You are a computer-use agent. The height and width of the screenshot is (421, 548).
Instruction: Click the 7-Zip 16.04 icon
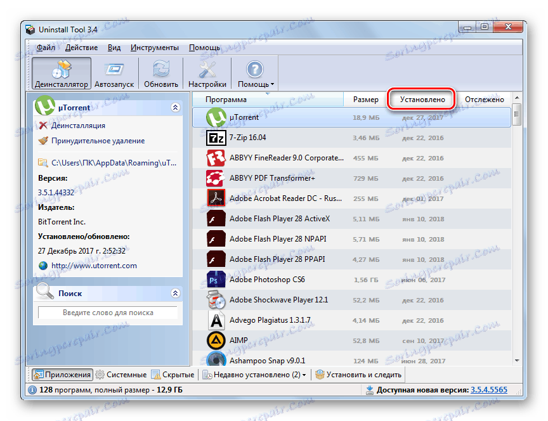(216, 138)
